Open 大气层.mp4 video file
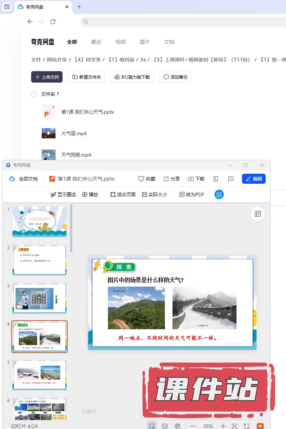The height and width of the screenshot is (429, 286). [74, 133]
